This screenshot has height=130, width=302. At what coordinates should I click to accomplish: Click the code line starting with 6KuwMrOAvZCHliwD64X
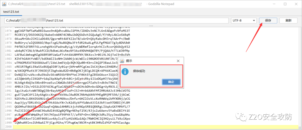(72, 39)
